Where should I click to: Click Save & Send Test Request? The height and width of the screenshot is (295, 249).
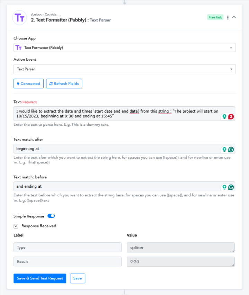(x=40, y=278)
